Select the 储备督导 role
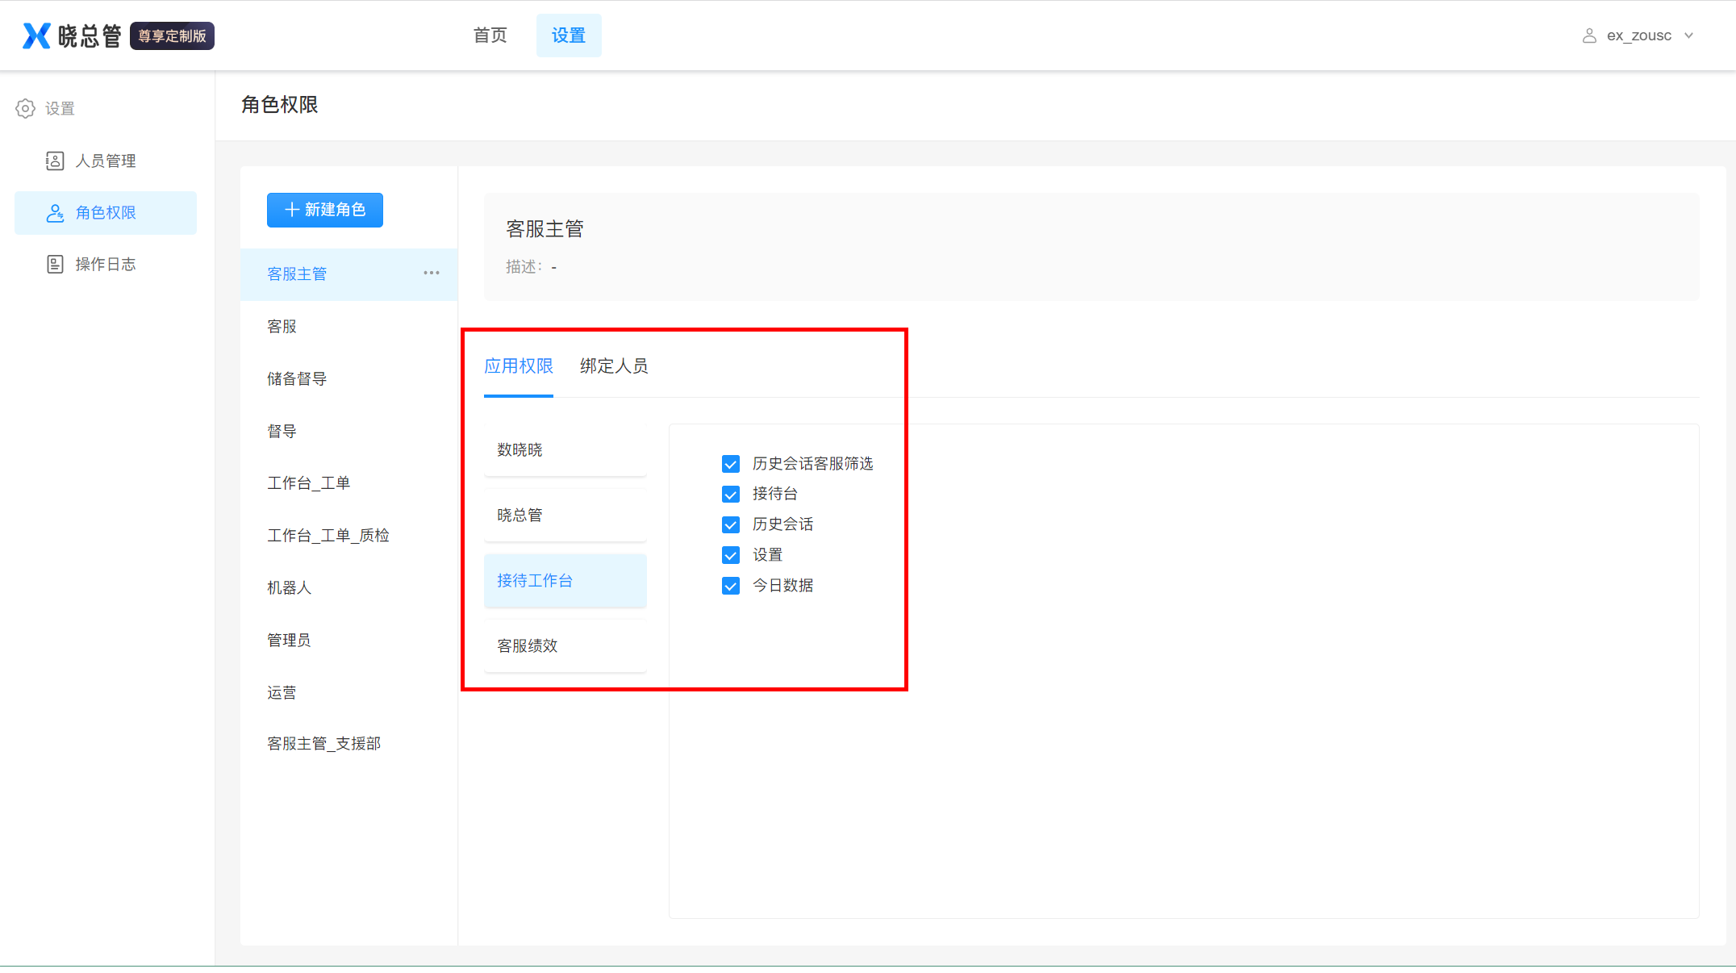The width and height of the screenshot is (1736, 973). coord(348,378)
